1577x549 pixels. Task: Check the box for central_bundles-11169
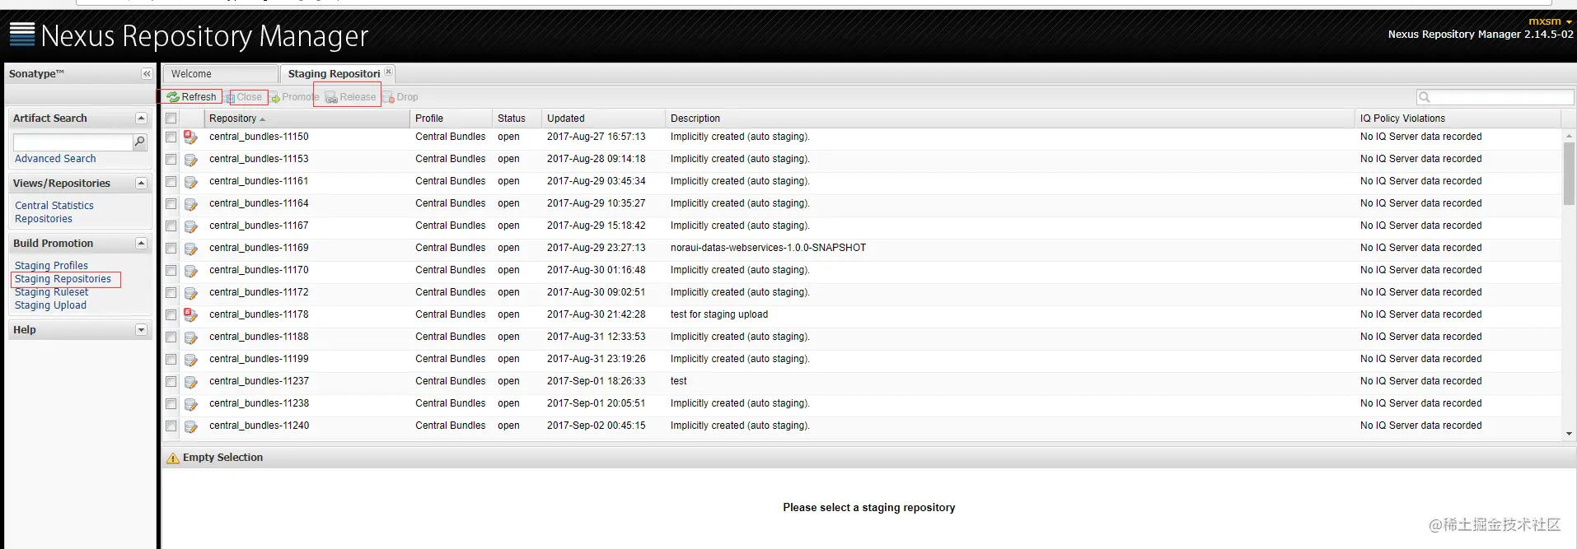click(x=171, y=249)
